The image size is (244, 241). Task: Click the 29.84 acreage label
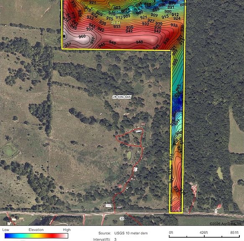click(116, 23)
